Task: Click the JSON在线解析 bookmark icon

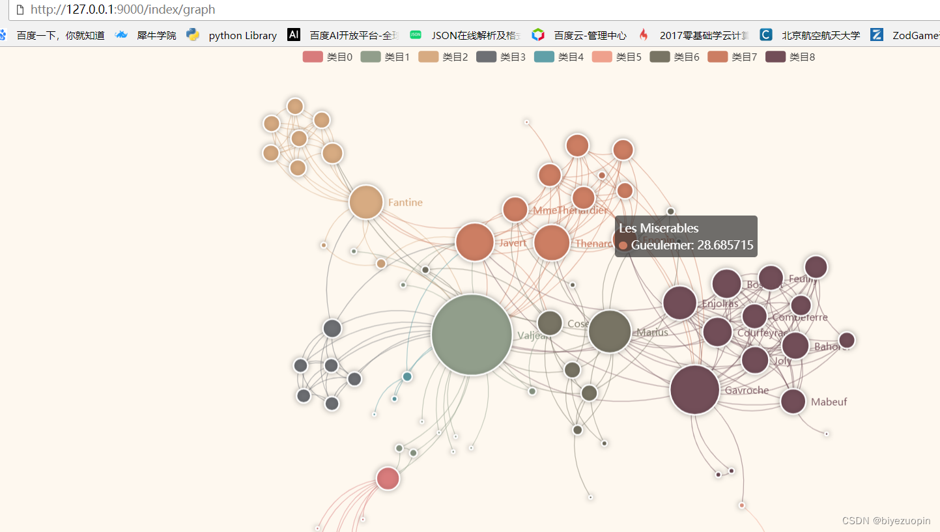Action: pyautogui.click(x=416, y=35)
